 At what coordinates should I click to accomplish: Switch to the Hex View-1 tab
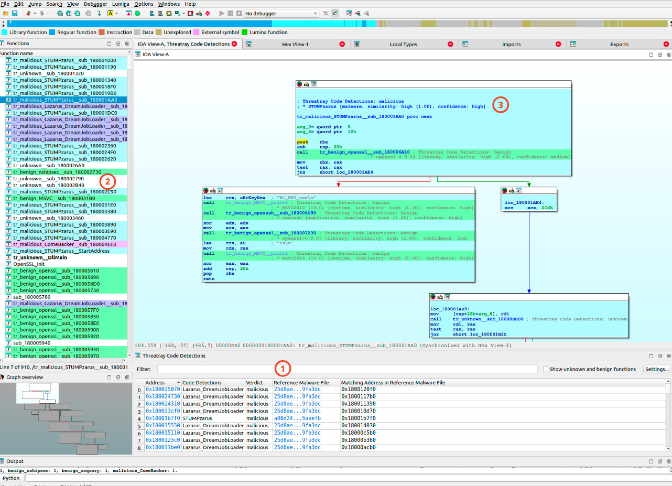click(295, 44)
